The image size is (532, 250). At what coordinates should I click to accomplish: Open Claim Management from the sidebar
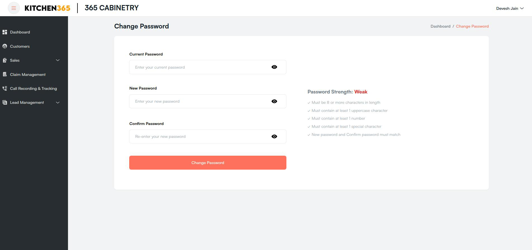(x=27, y=74)
